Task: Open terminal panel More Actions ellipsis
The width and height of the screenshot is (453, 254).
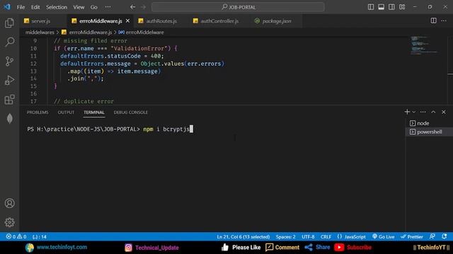Action: 423,111
